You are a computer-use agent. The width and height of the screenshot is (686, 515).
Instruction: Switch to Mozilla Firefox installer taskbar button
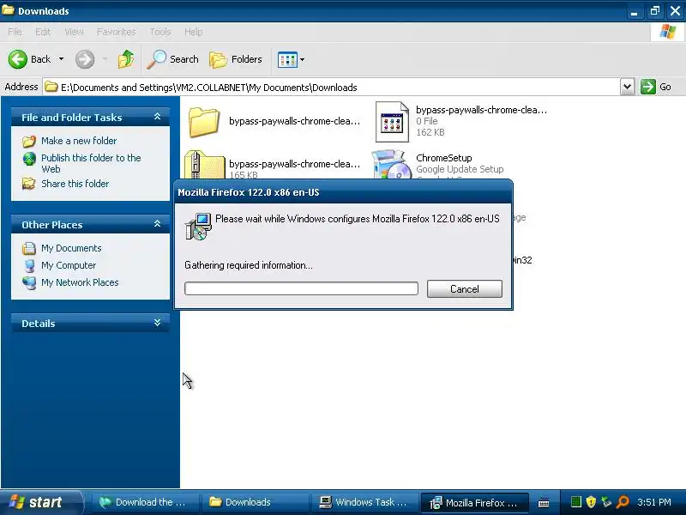point(474,502)
